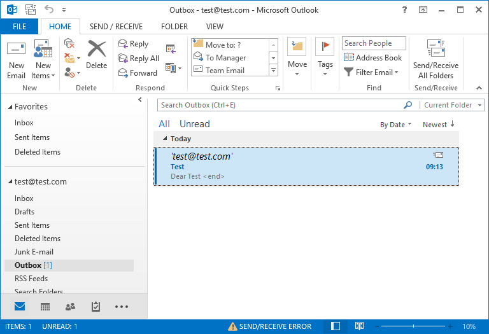This screenshot has height=334, width=489.
Task: Switch to Normal view in status bar
Action: [336, 326]
